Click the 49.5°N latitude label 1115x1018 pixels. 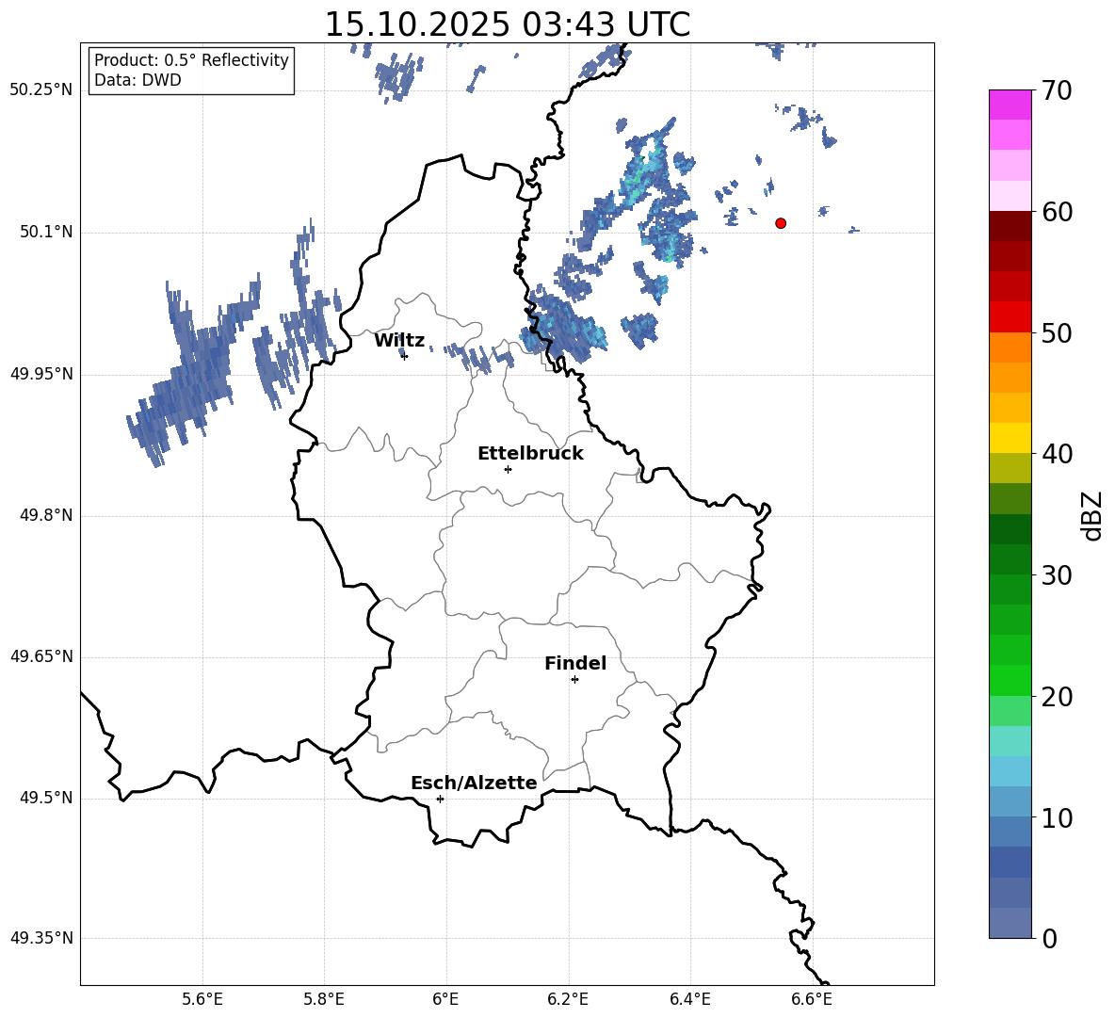(x=46, y=798)
